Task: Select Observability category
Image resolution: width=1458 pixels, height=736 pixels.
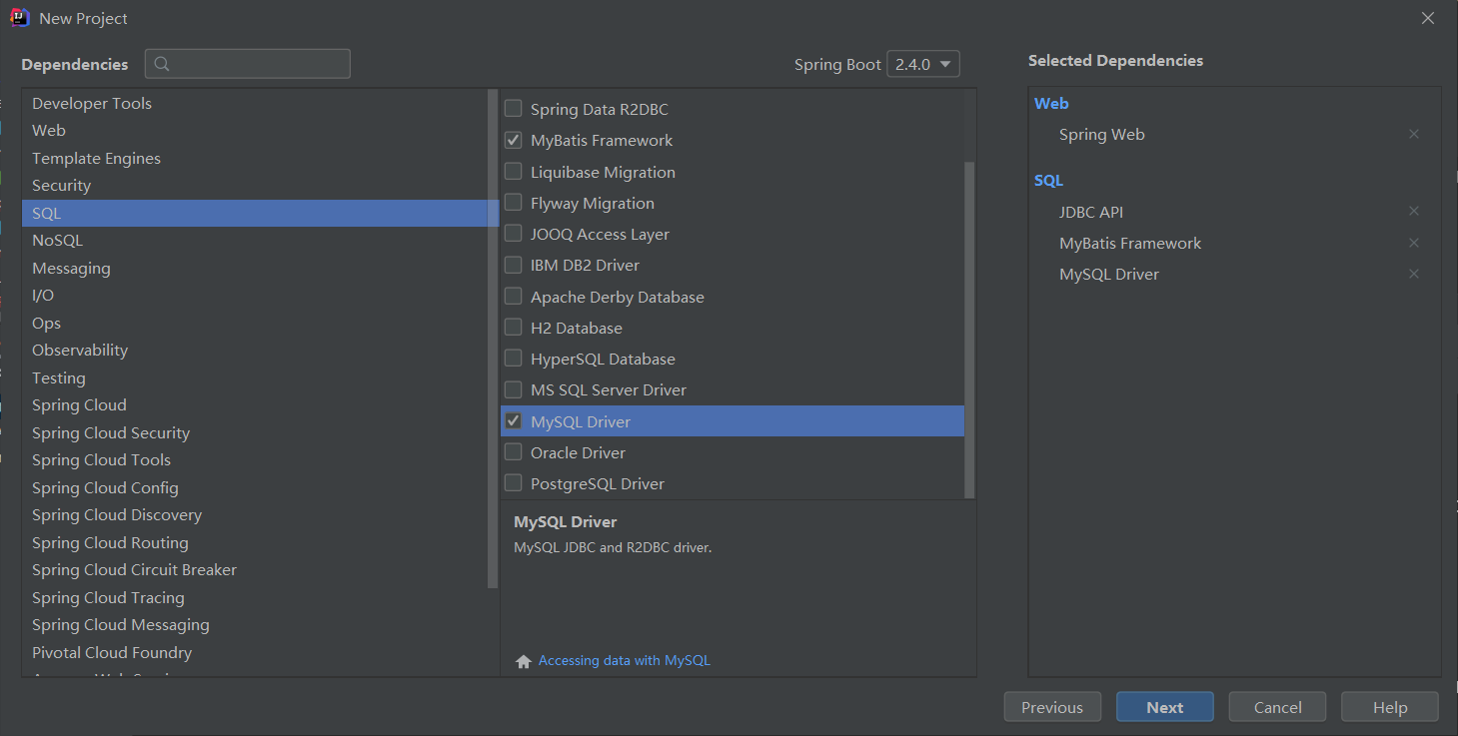Action: [x=255, y=351]
